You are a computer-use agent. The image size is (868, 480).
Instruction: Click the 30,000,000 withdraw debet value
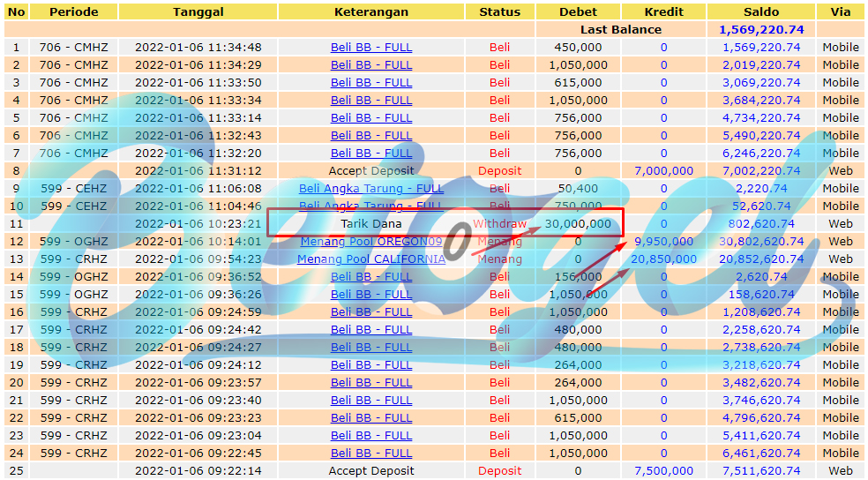[578, 223]
